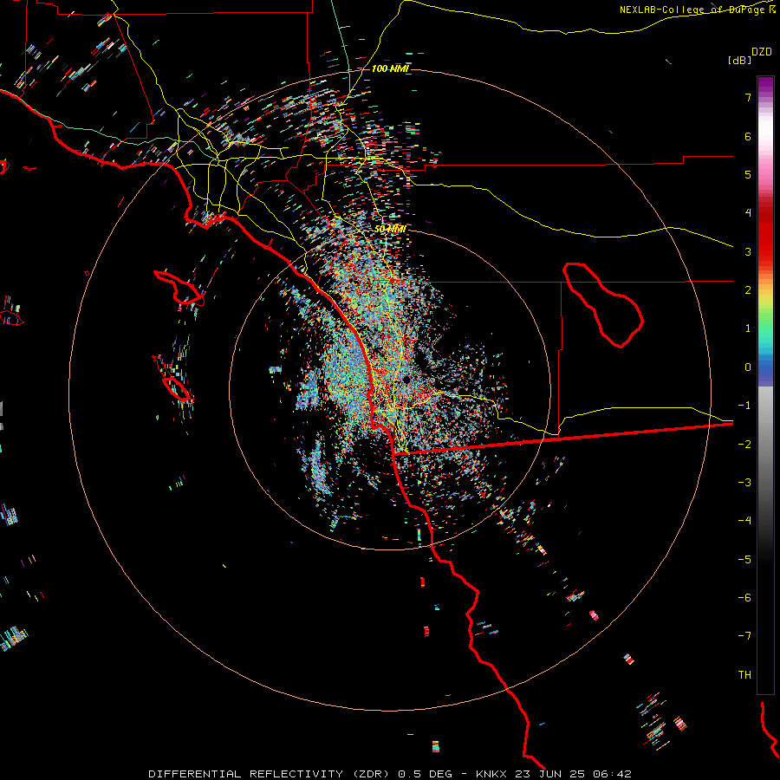
Task: Click the -4 value on the color scale
Action: [744, 521]
